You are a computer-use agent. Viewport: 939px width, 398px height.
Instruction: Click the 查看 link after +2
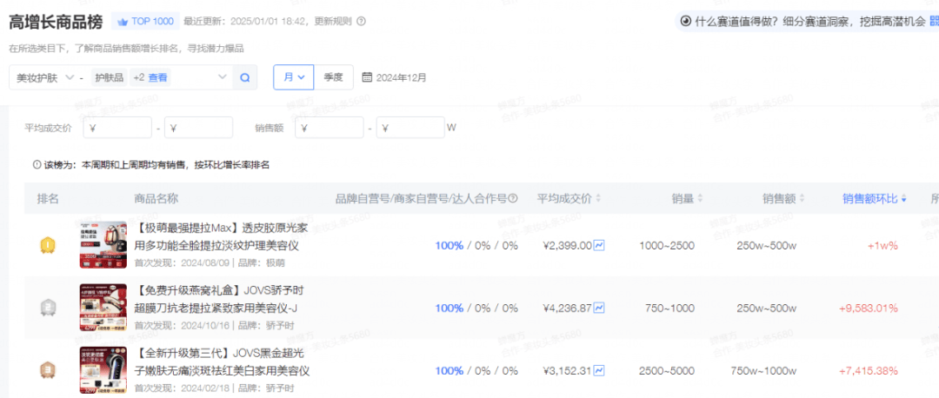[157, 77]
